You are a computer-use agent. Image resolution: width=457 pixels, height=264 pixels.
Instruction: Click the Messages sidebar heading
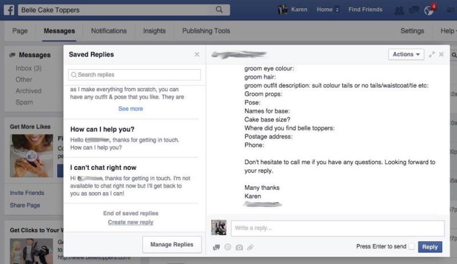coord(34,55)
